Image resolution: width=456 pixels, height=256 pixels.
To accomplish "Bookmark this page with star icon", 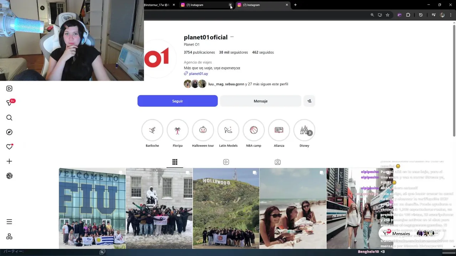I will (388, 15).
